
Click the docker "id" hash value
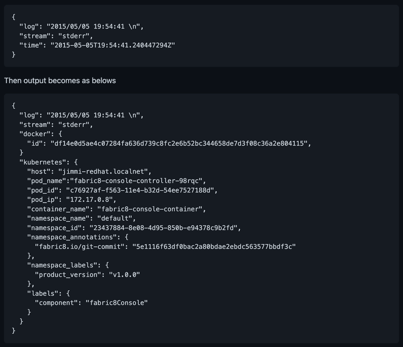(x=181, y=143)
